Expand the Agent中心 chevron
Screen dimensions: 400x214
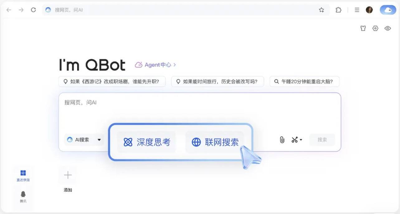[x=174, y=65]
